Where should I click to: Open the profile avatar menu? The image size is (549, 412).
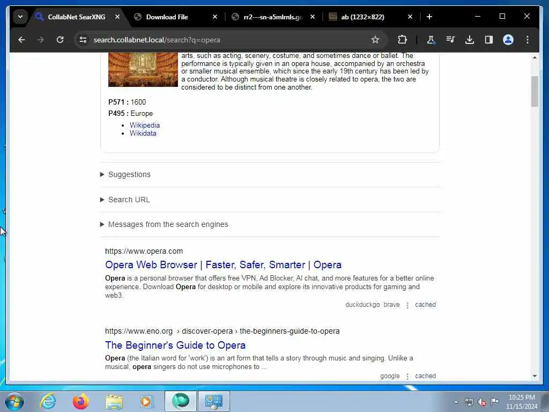[508, 40]
